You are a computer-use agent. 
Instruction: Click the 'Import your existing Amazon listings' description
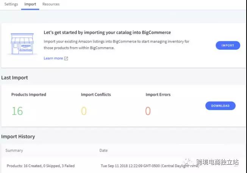[116, 45]
